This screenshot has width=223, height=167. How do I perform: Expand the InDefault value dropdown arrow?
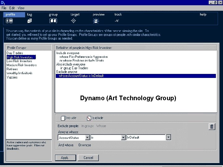pyautogui.click(x=168, y=137)
